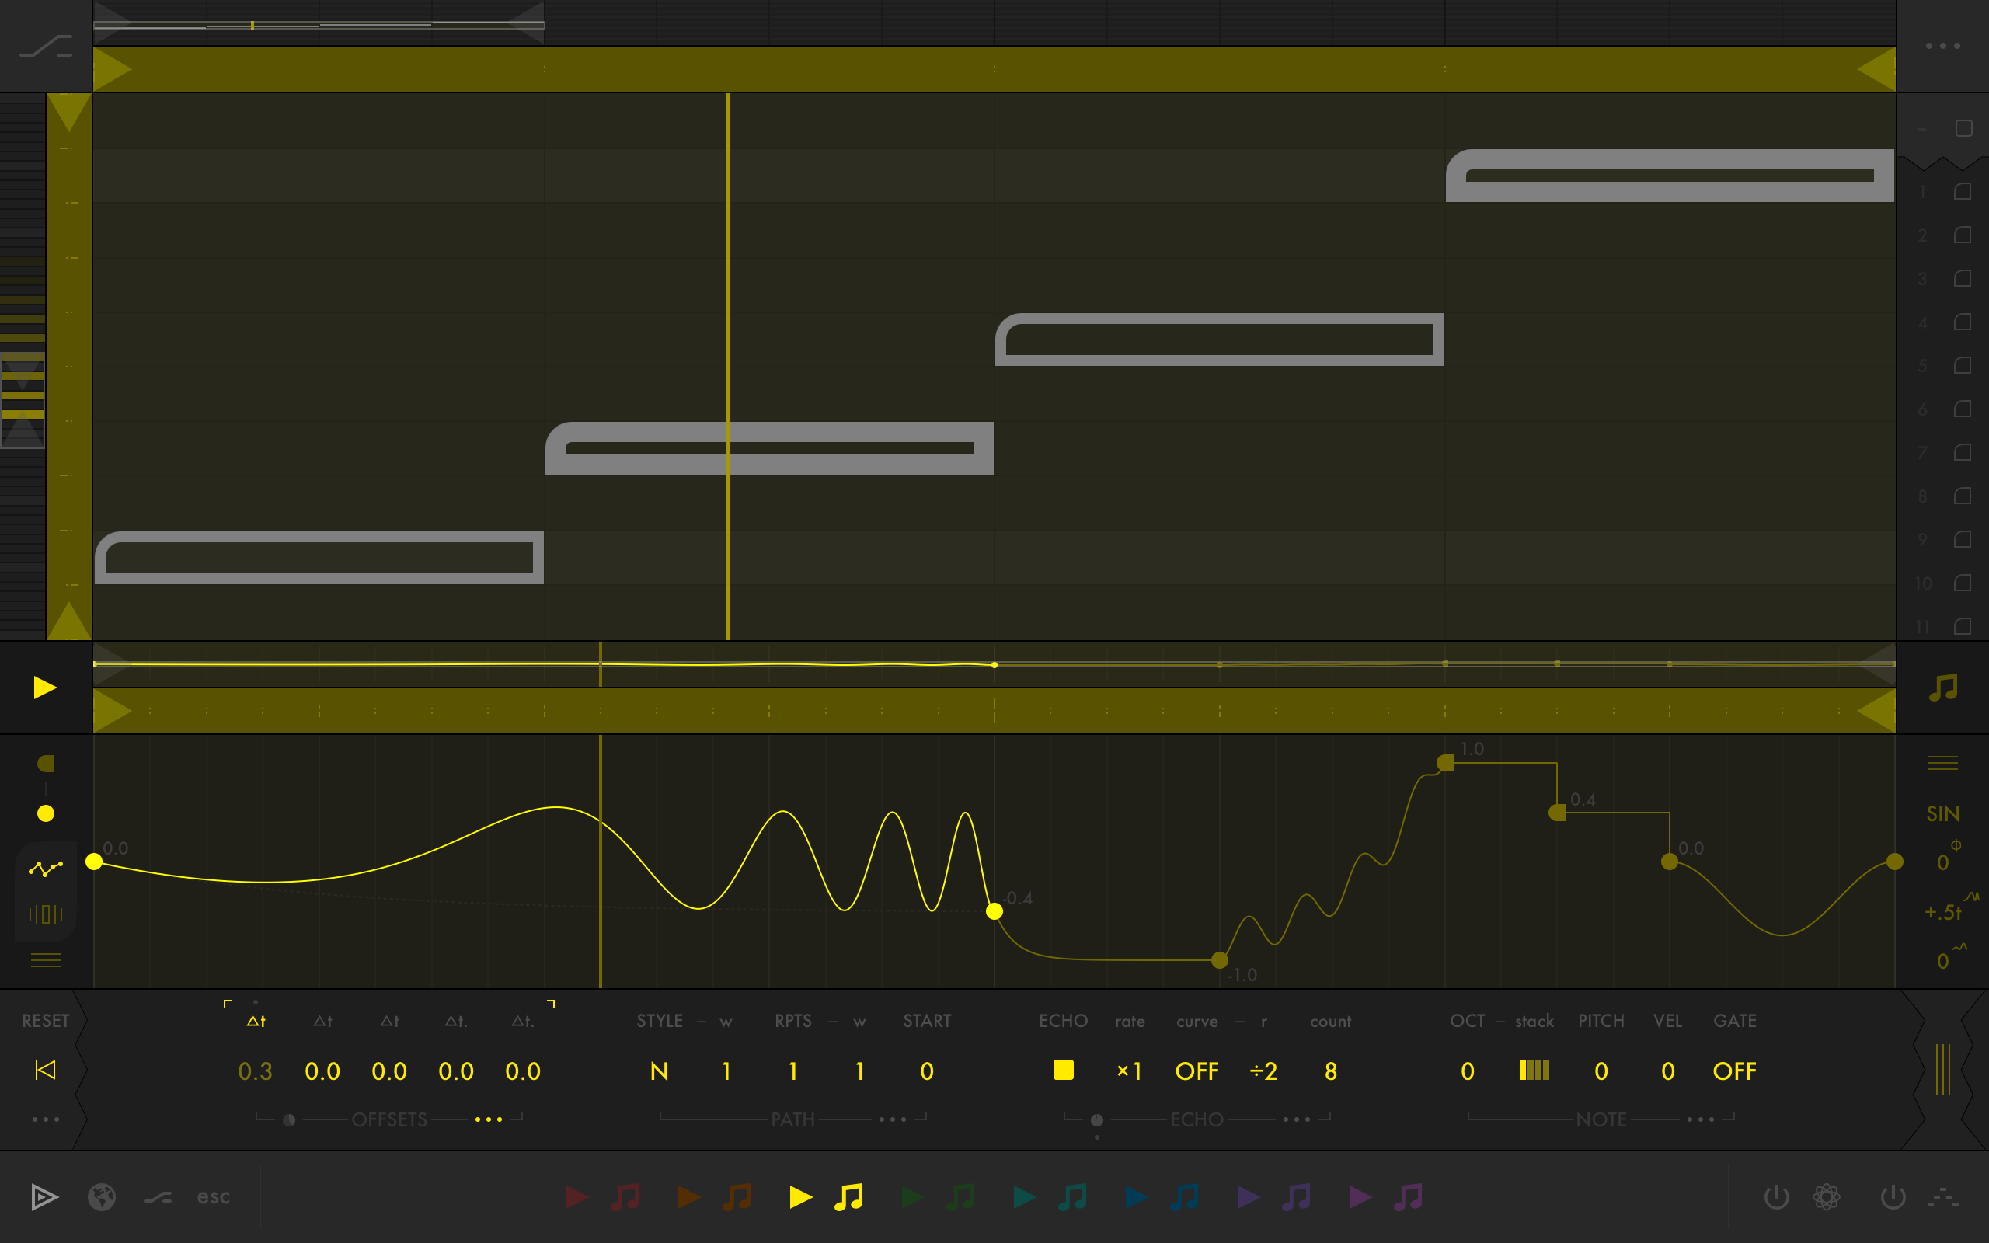Image resolution: width=1989 pixels, height=1243 pixels.
Task: Click the reset skip-to-start icon
Action: tap(45, 1070)
